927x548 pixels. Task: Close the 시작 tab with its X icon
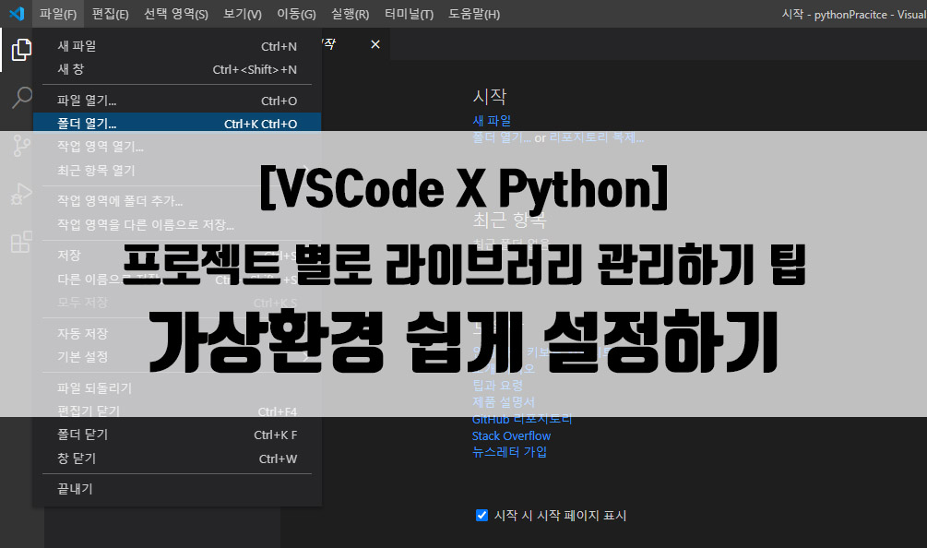click(x=374, y=43)
